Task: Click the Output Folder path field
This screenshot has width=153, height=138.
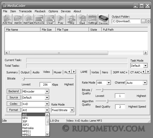Action: click(x=126, y=21)
